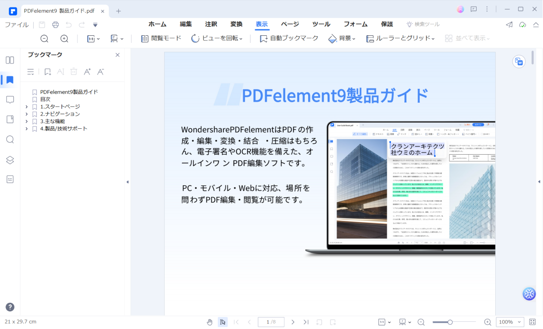The width and height of the screenshot is (543, 329).
Task: Select the hand tool in the status bar
Action: tap(209, 322)
